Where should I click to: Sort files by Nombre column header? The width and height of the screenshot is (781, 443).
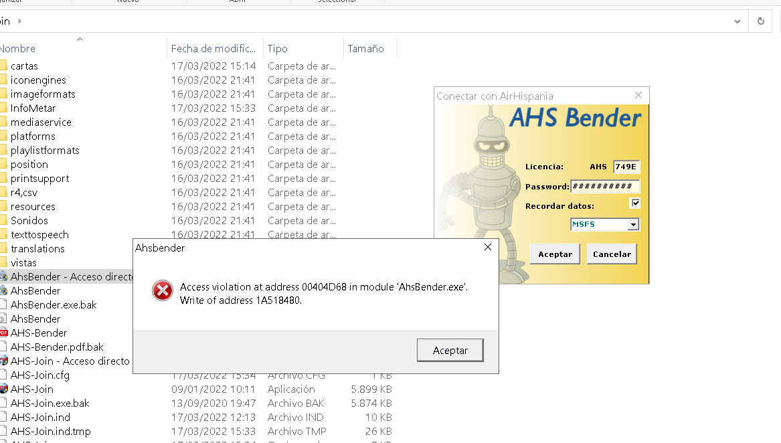(x=19, y=49)
